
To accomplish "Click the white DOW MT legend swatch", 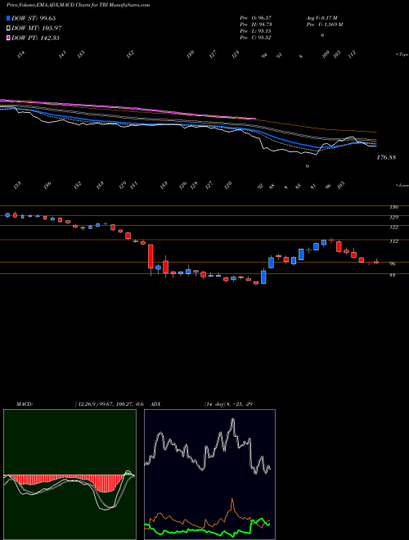I will point(8,29).
